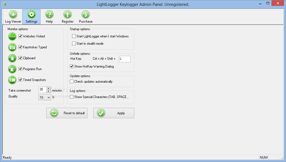The height and width of the screenshot is (162, 286).
Task: Open the Help question mark icon
Action: click(49, 17)
